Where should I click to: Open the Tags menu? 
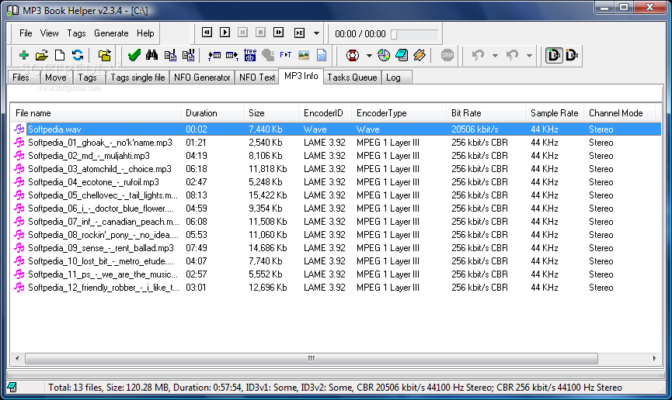(76, 33)
